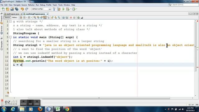199x112 pixels.
Task: Click the Clean and Build icon
Action: 59,9
